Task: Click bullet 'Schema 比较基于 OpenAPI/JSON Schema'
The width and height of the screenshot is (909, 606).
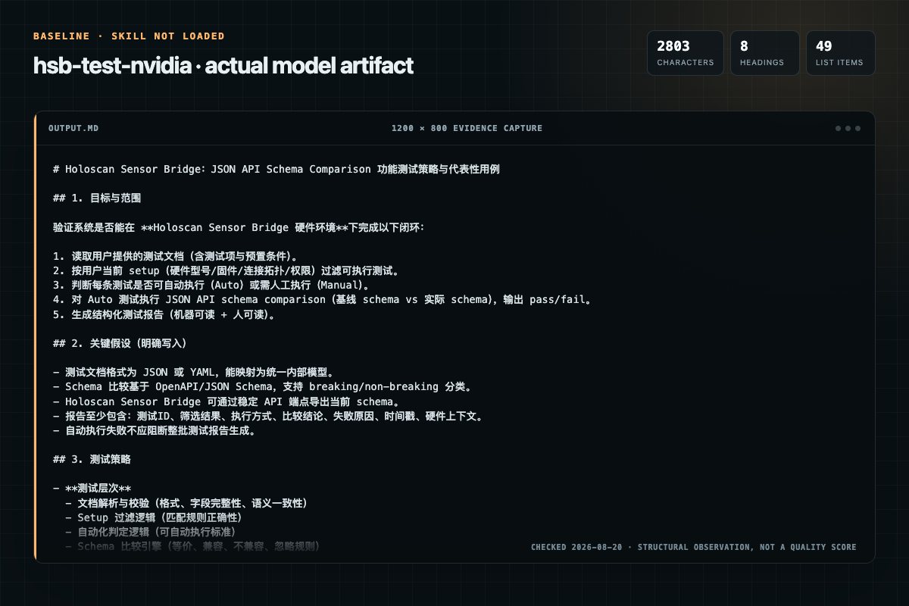Action: (x=262, y=386)
